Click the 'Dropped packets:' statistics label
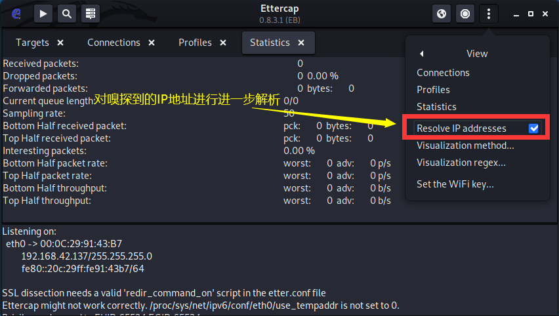 40,76
